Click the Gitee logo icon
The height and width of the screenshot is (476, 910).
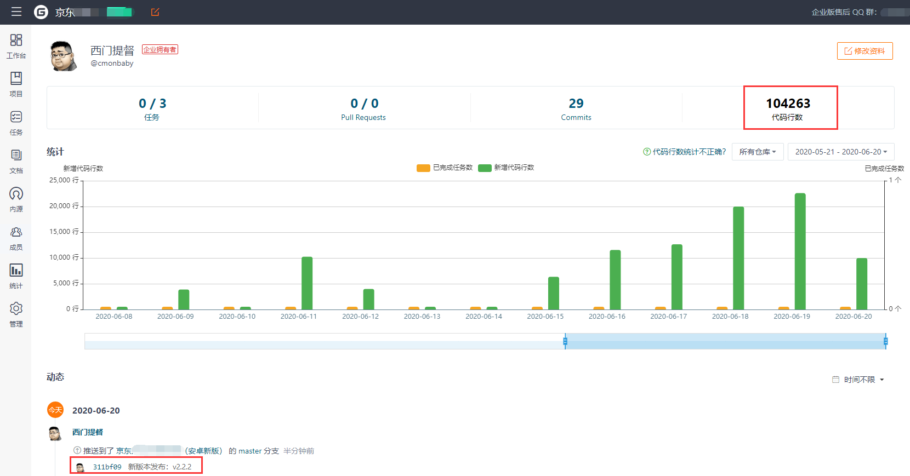coord(41,12)
